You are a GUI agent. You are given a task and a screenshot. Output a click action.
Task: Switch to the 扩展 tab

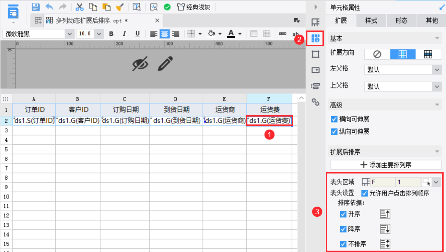[x=341, y=21]
